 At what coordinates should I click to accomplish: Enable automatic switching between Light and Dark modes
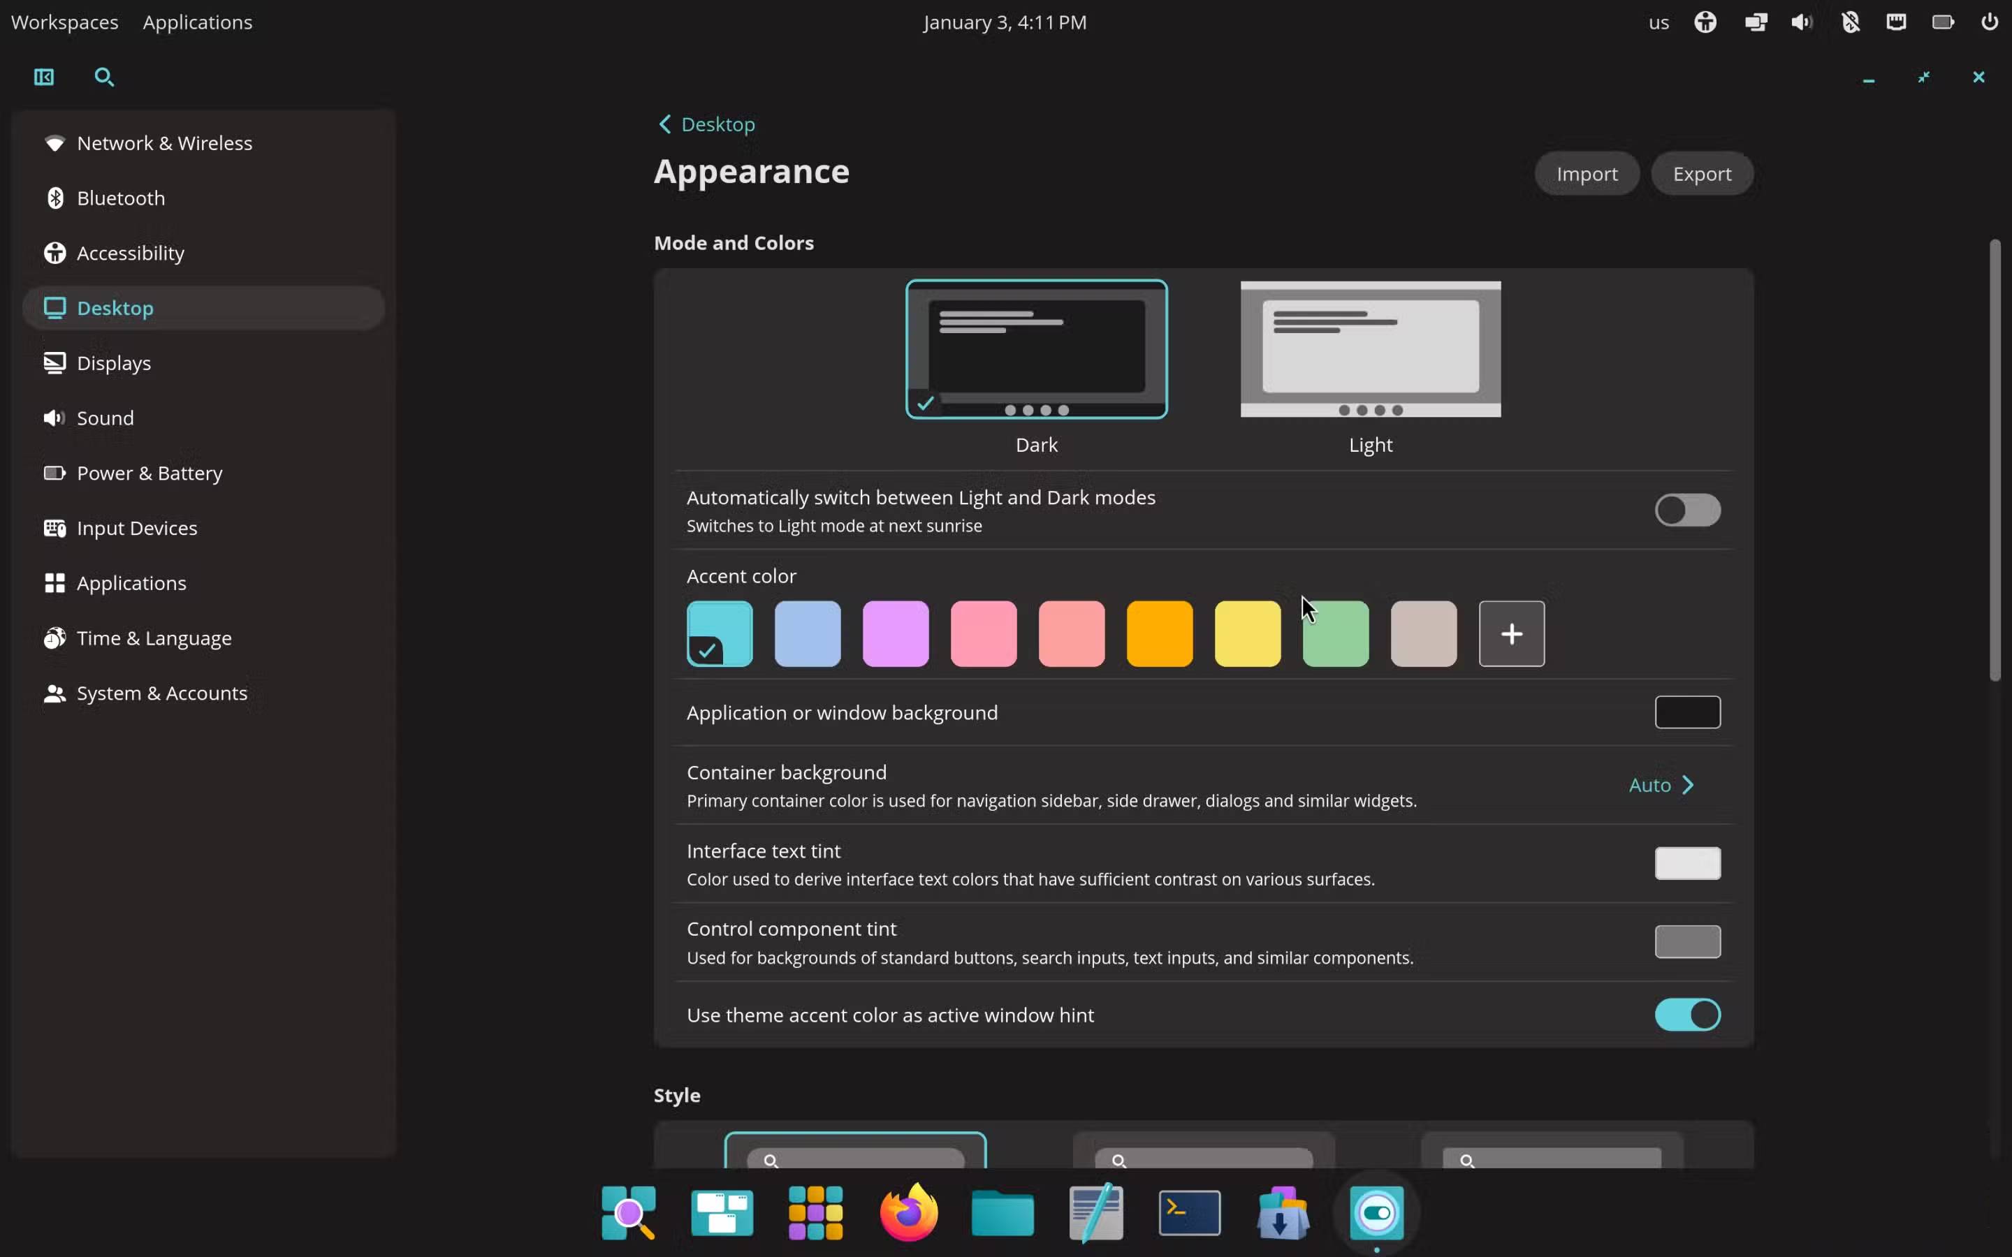point(1687,510)
